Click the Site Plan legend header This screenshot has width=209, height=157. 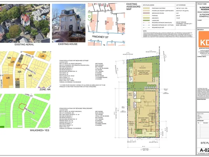click(148, 5)
